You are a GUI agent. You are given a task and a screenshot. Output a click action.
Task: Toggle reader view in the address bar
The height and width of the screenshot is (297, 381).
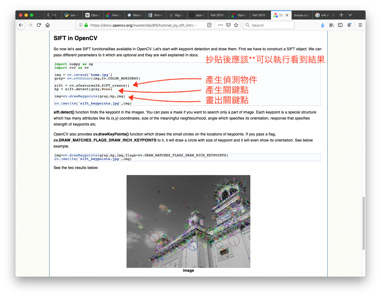(x=209, y=25)
